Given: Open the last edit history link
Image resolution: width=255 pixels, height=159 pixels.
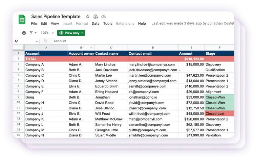Looking at the screenshot, I should click(193, 23).
